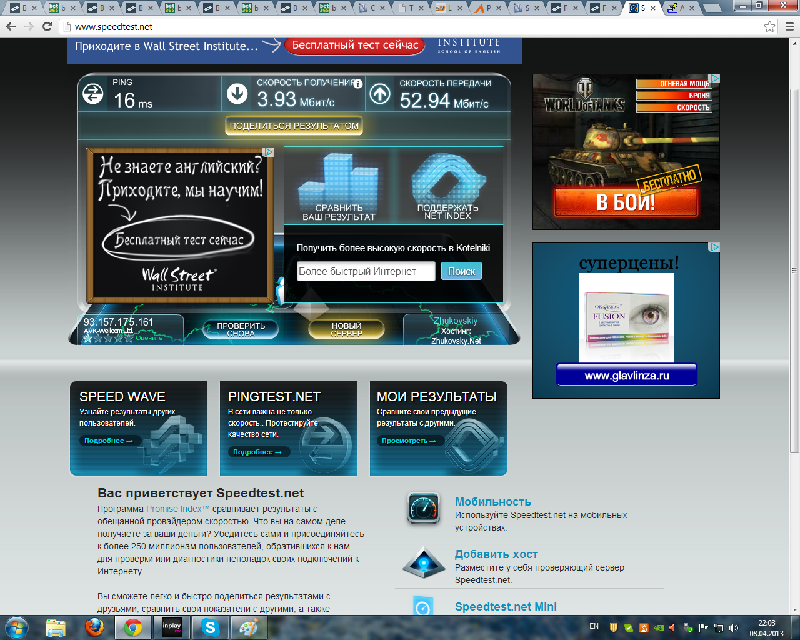Image resolution: width=800 pixels, height=640 pixels.
Task: Click ПОДЕЛИТЬСЯ РЕЗУЛЬТАТОМ button
Action: [x=294, y=126]
